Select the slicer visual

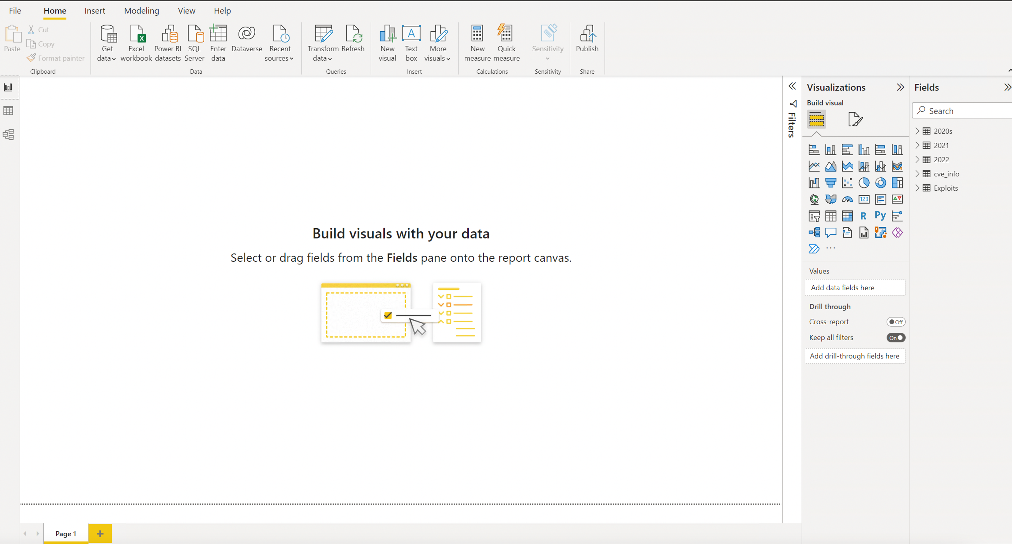tap(814, 216)
